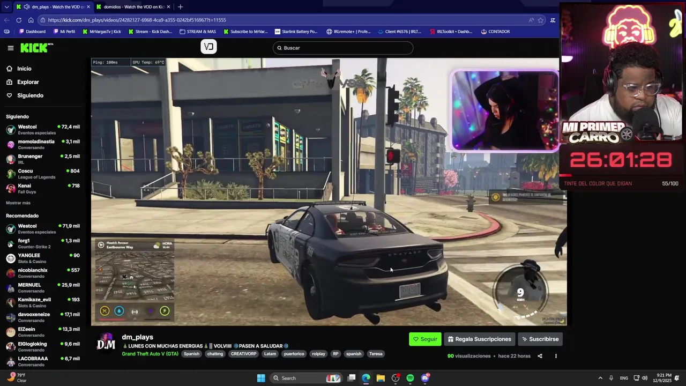Image resolution: width=686 pixels, height=386 pixels.
Task: Open Grand Theft Auto V category link
Action: pyautogui.click(x=150, y=354)
